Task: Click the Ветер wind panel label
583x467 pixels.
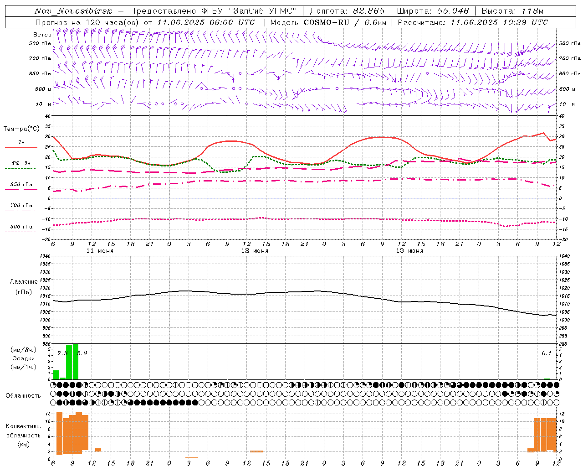Action: click(42, 35)
